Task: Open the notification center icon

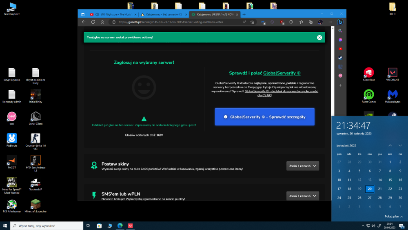Action: (x=402, y=226)
